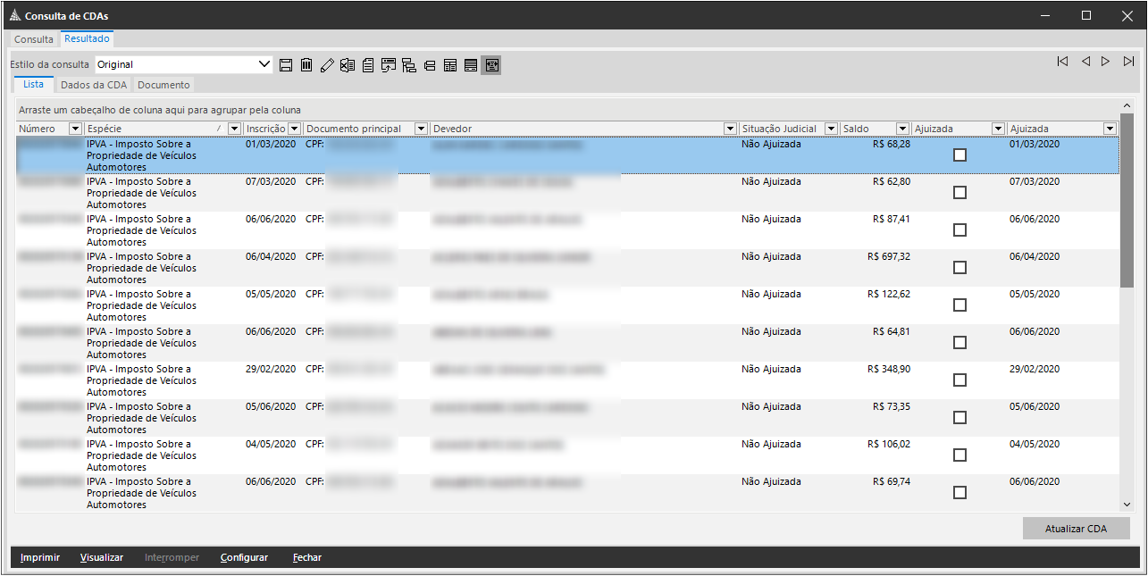Tick Ajuizada checkbox in R$ 106,02 row
This screenshot has height=576, width=1148.
pyautogui.click(x=959, y=455)
